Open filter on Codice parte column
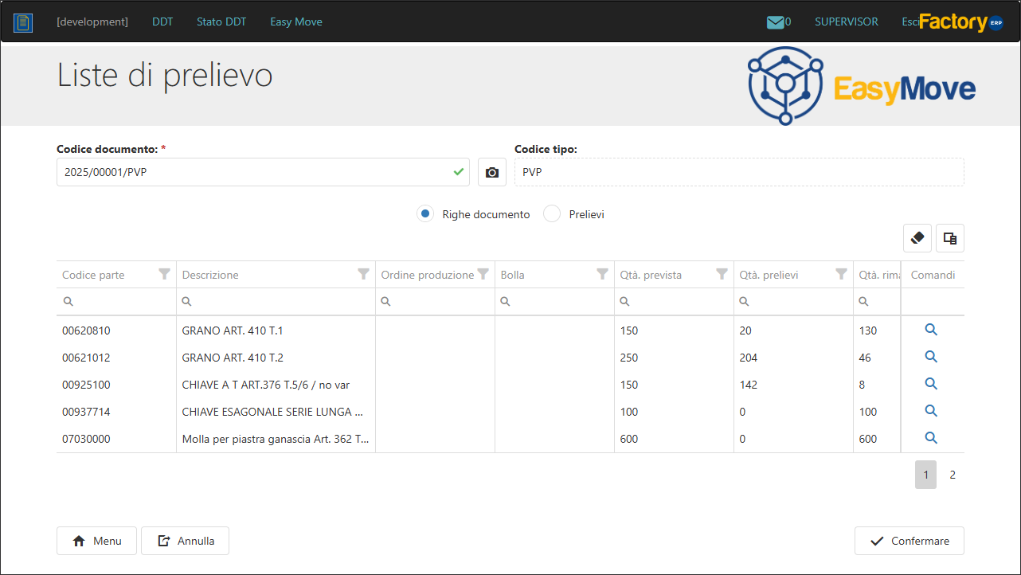This screenshot has width=1021, height=575. (x=164, y=274)
